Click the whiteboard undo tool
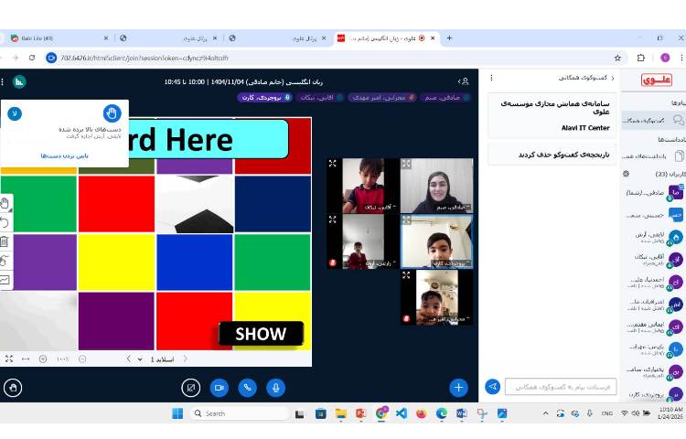The image size is (686, 439). click(x=5, y=222)
